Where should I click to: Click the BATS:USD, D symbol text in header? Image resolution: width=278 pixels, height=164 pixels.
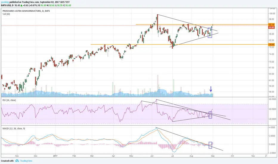coord(7,5)
